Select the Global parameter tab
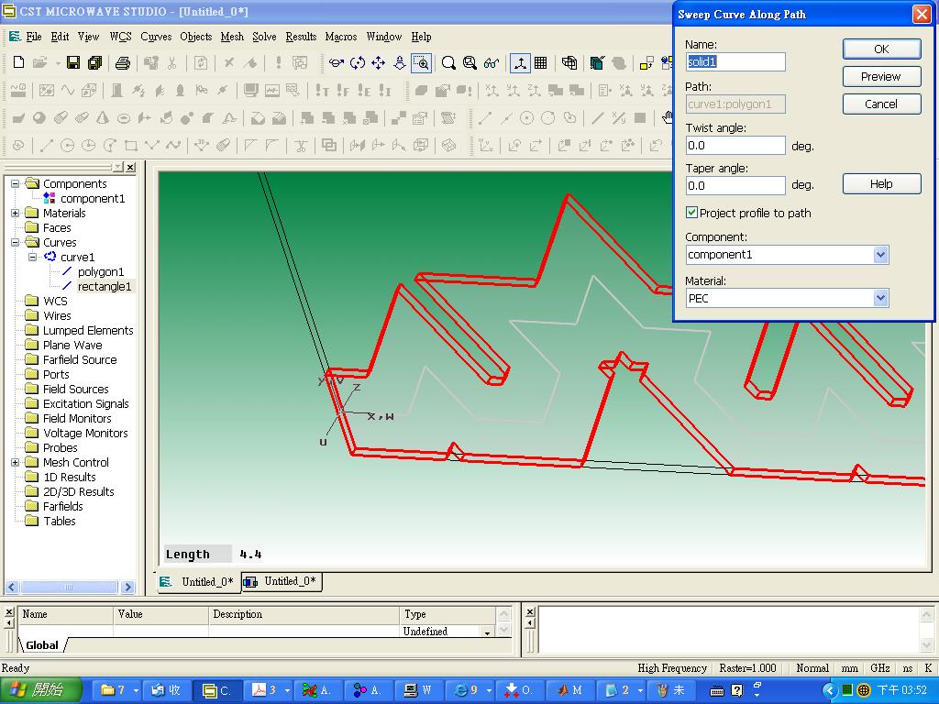 click(x=42, y=645)
